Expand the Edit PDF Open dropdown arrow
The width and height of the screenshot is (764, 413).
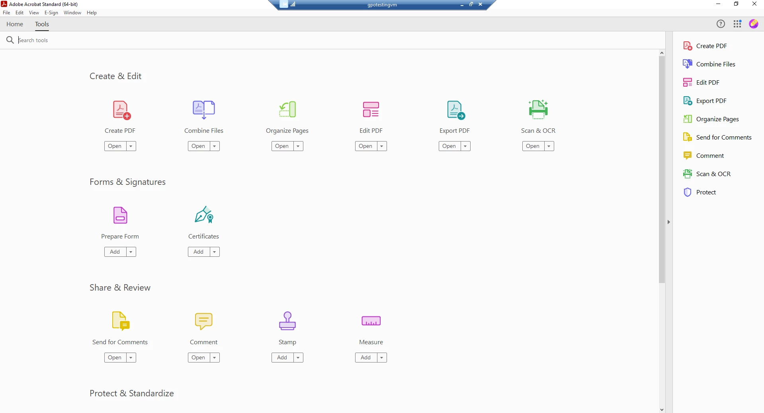(382, 146)
